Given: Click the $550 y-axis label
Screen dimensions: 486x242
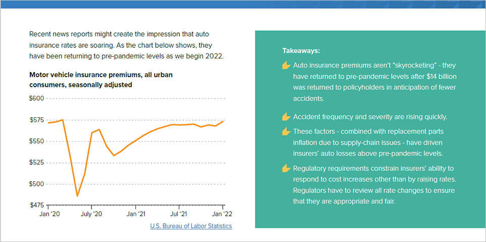Looking at the screenshot, I should tap(37, 141).
